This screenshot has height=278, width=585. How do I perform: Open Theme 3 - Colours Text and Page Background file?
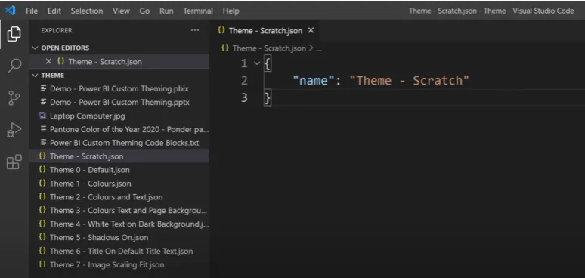tap(119, 210)
